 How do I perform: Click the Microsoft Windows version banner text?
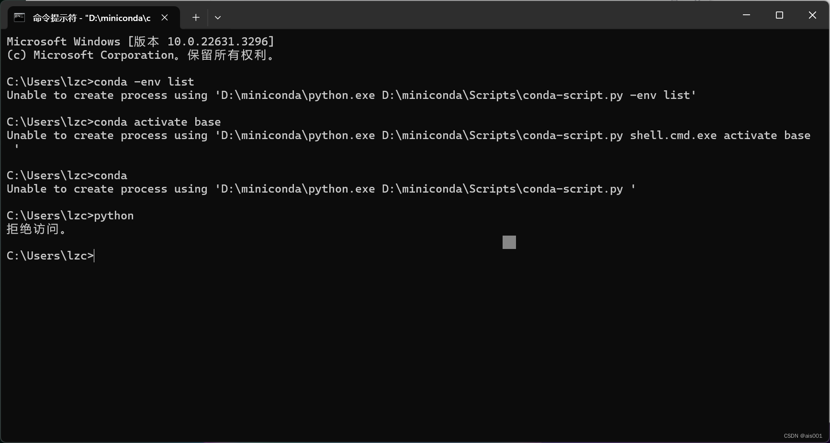pos(139,42)
